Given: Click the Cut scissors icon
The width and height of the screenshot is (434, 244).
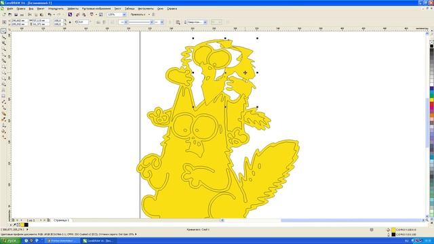Looking at the screenshot, I should click(30, 14).
